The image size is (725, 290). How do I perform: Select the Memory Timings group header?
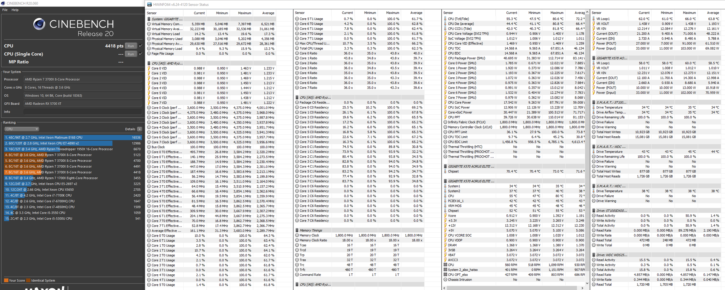[359, 230]
